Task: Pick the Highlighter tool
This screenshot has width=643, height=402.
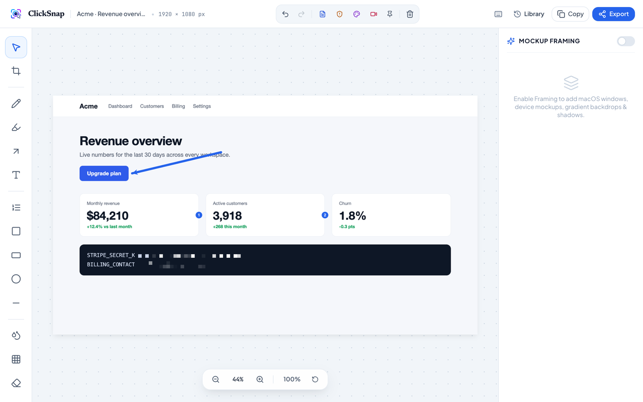Action: pos(16,127)
